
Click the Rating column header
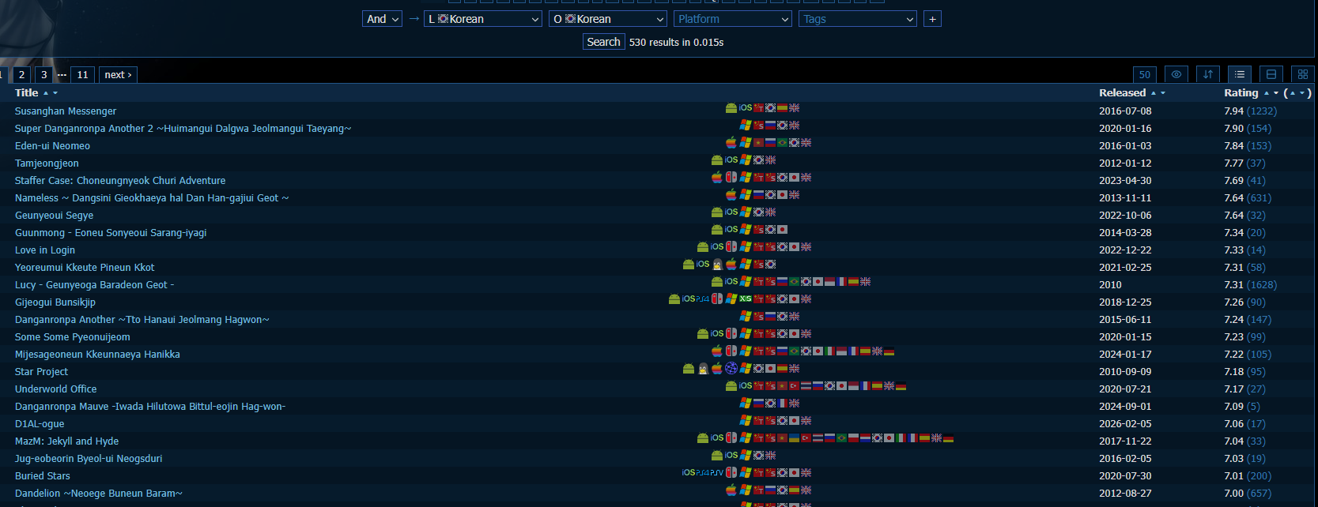1241,93
